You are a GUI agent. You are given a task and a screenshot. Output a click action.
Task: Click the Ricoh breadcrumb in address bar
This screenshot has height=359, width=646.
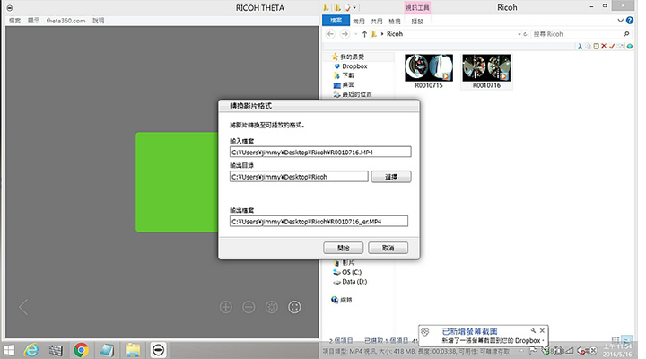pyautogui.click(x=394, y=34)
